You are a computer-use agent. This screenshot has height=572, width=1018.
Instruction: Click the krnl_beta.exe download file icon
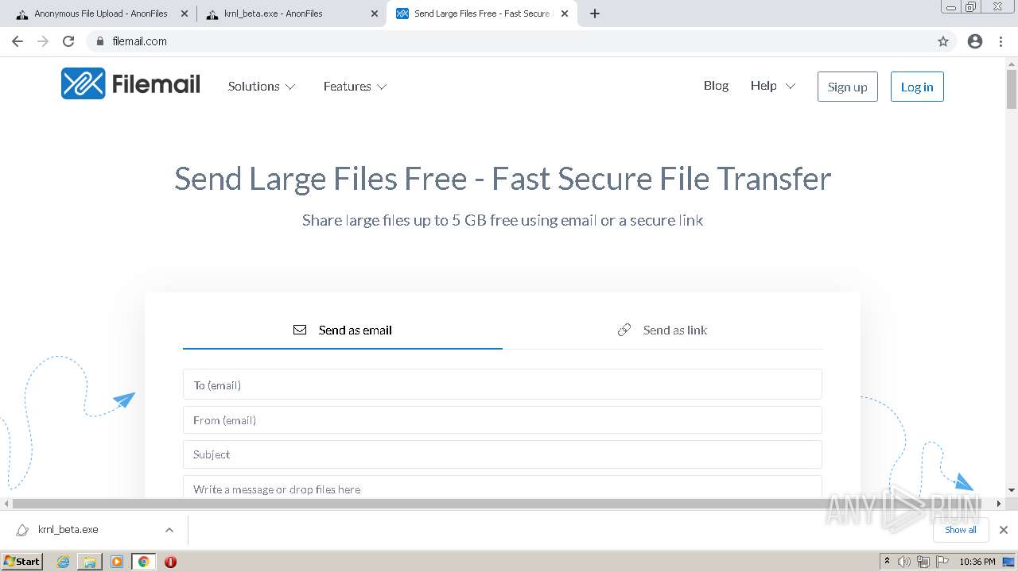[22, 530]
